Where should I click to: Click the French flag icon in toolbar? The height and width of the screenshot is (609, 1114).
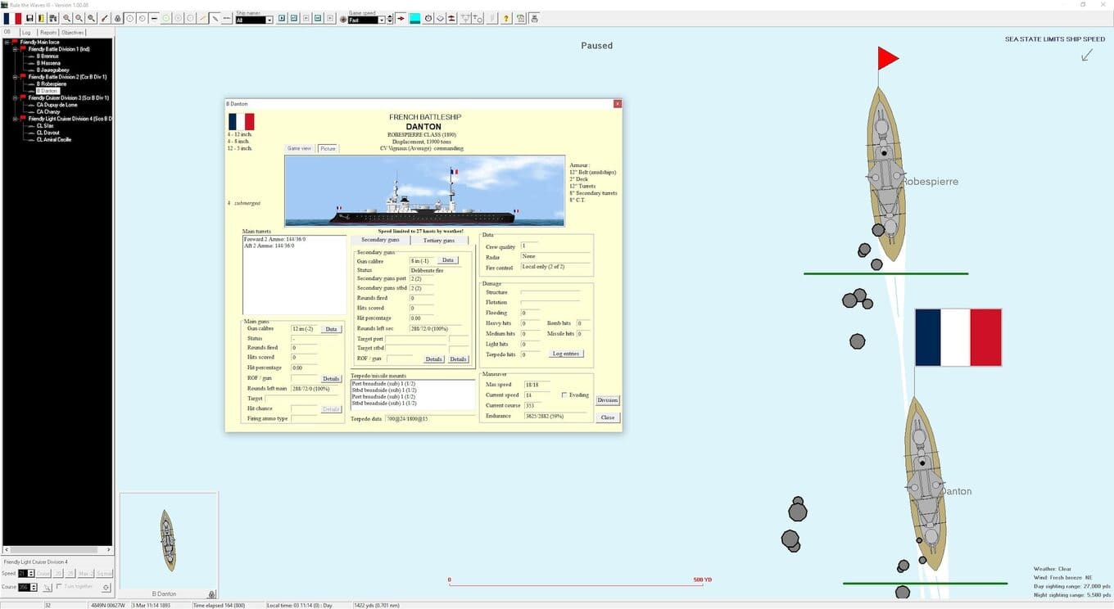click(x=12, y=18)
